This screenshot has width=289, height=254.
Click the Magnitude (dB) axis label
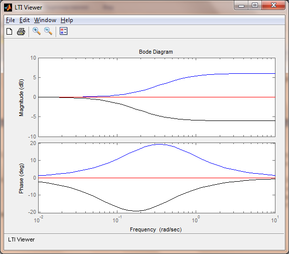[22, 97]
